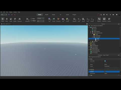This screenshot has width=121, height=90.
Task: Select the Select tool in the toolbar
Action: (x=3, y=20)
